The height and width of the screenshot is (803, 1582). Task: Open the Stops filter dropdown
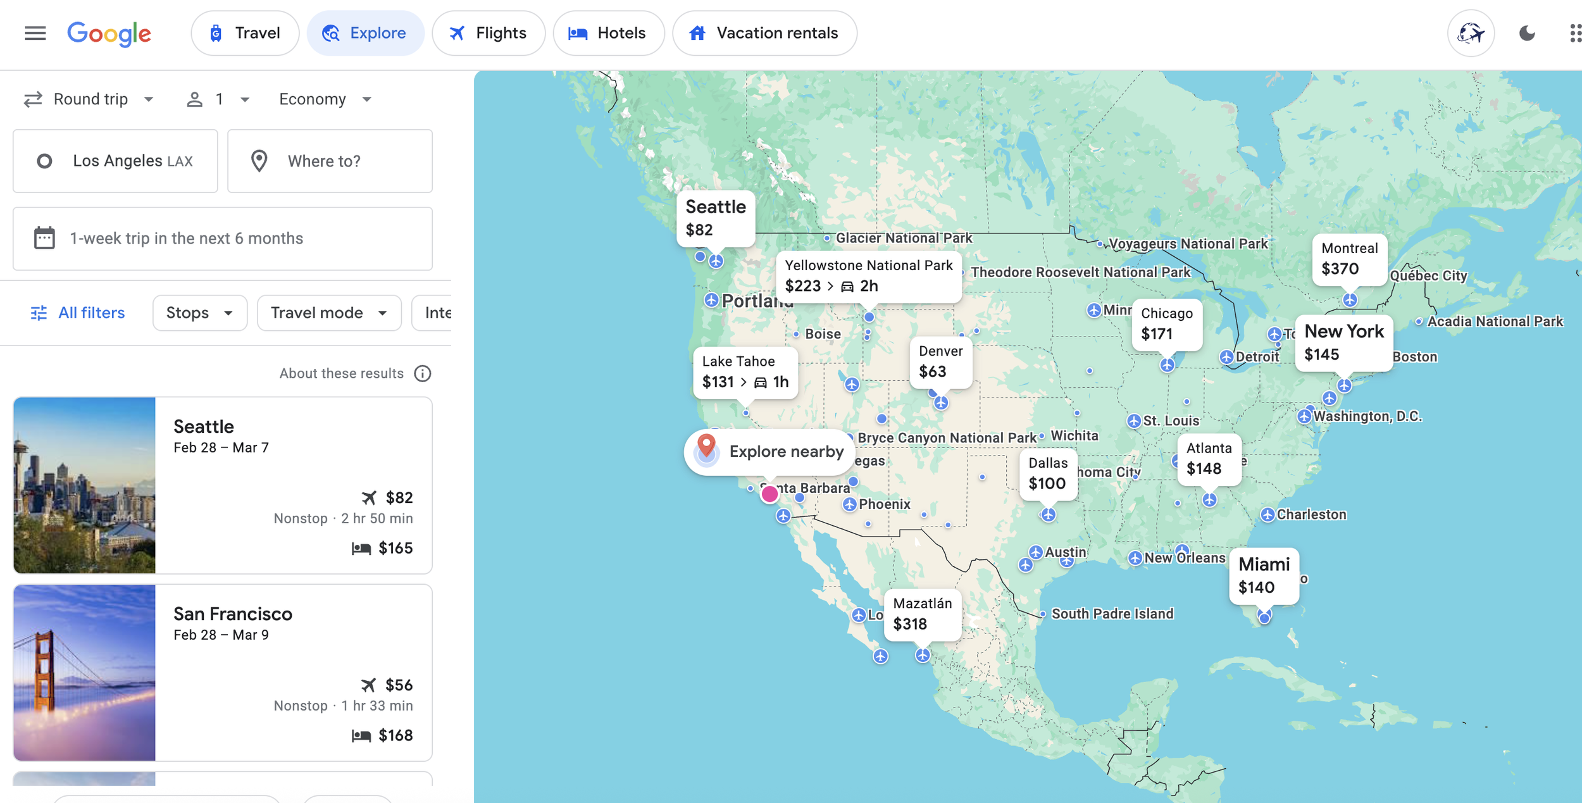pos(199,313)
